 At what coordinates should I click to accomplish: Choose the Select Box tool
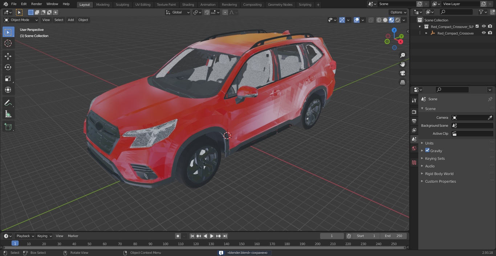point(8,32)
